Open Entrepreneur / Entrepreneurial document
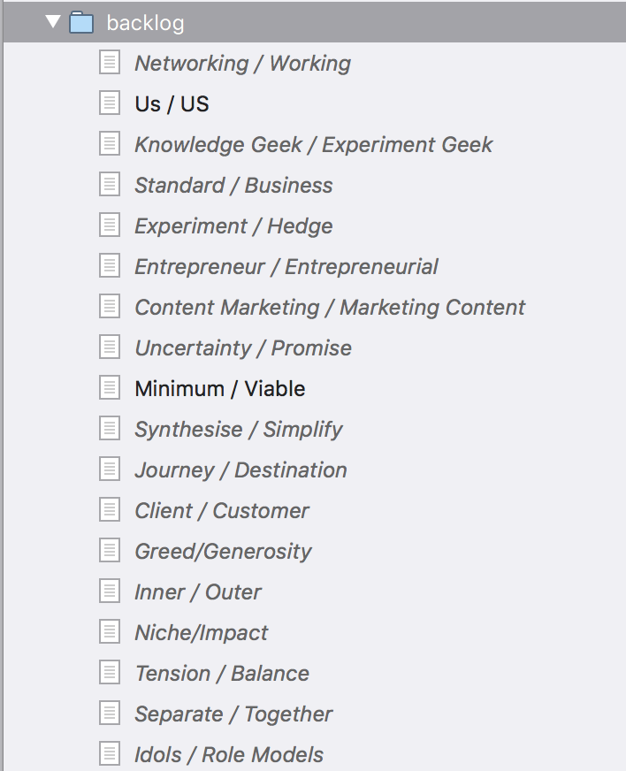 point(286,266)
